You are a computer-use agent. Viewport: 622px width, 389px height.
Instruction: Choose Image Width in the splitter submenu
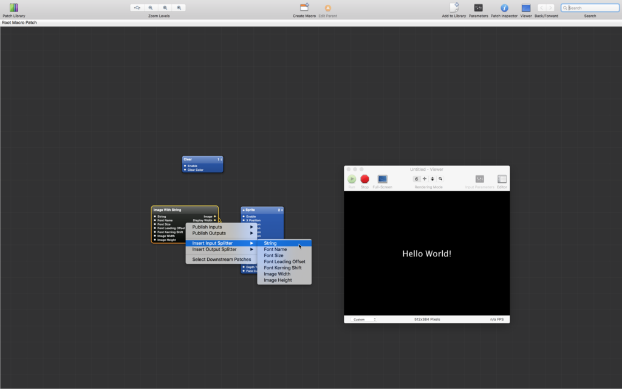point(284,274)
